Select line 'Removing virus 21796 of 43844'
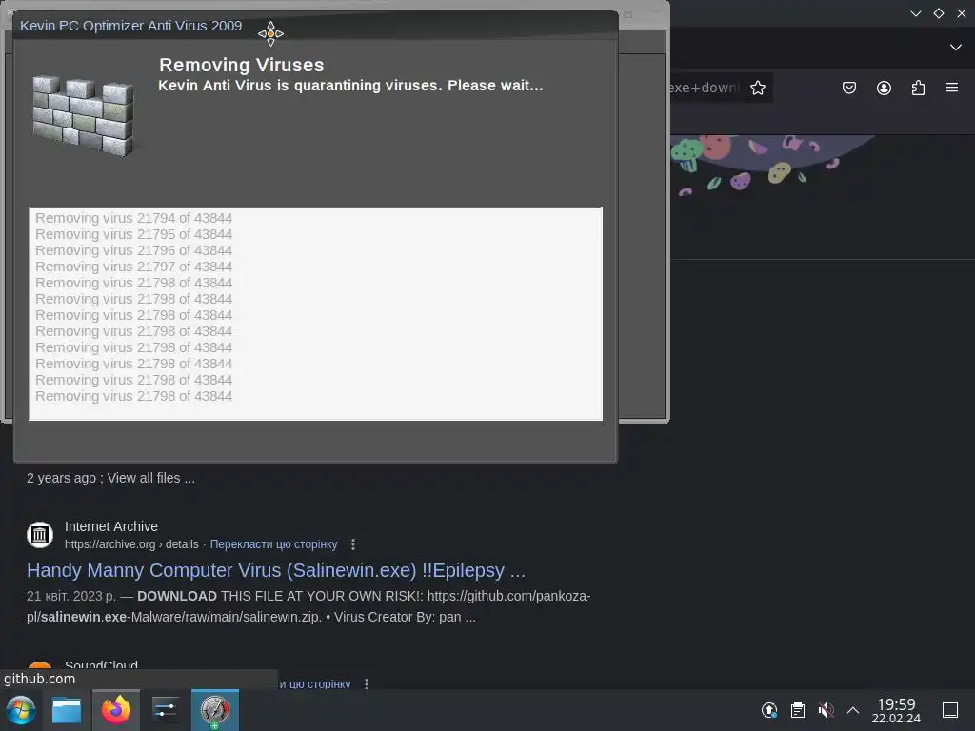This screenshot has width=975, height=731. coord(133,250)
